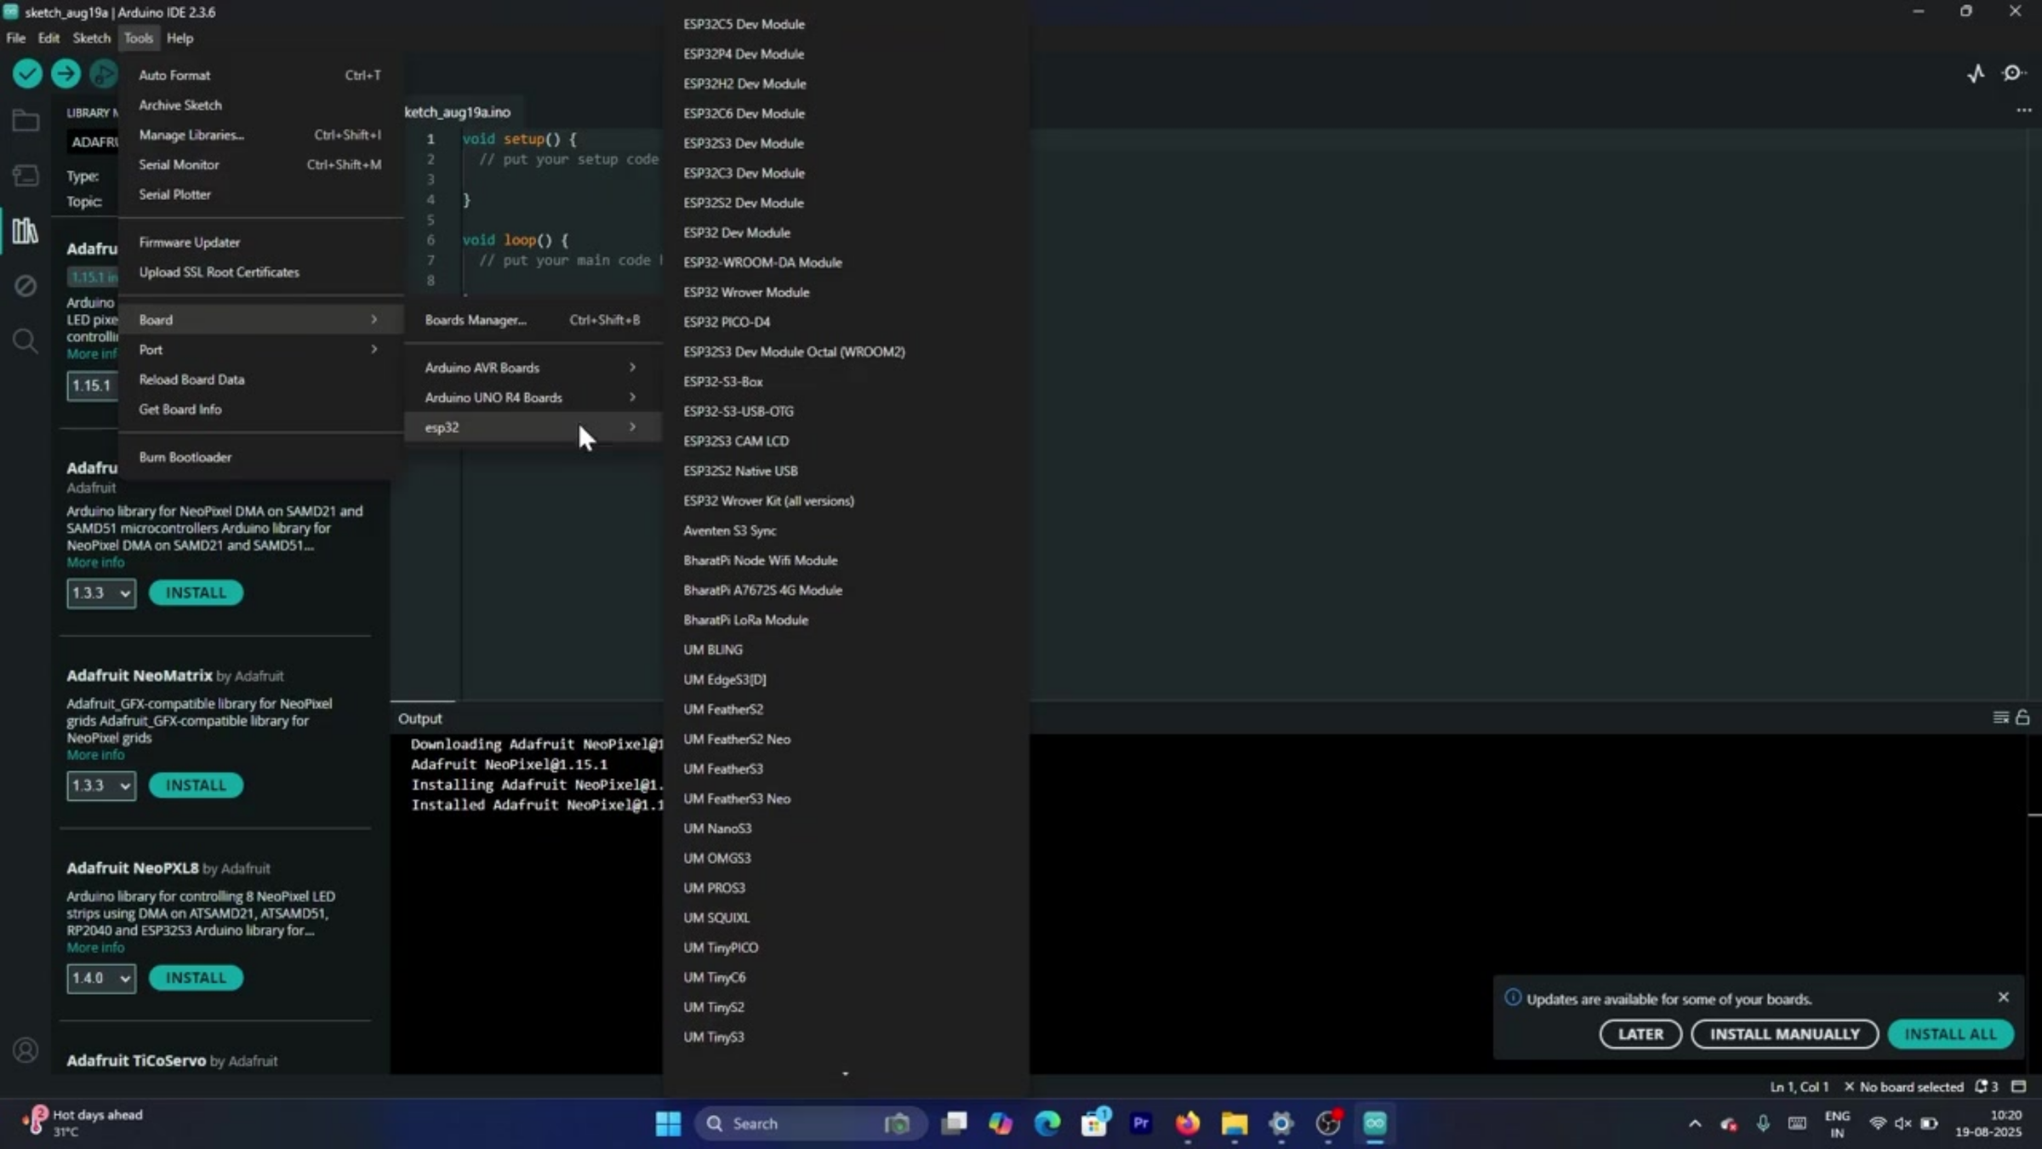
Task: Click the editor more options ellipsis
Action: 2023,111
